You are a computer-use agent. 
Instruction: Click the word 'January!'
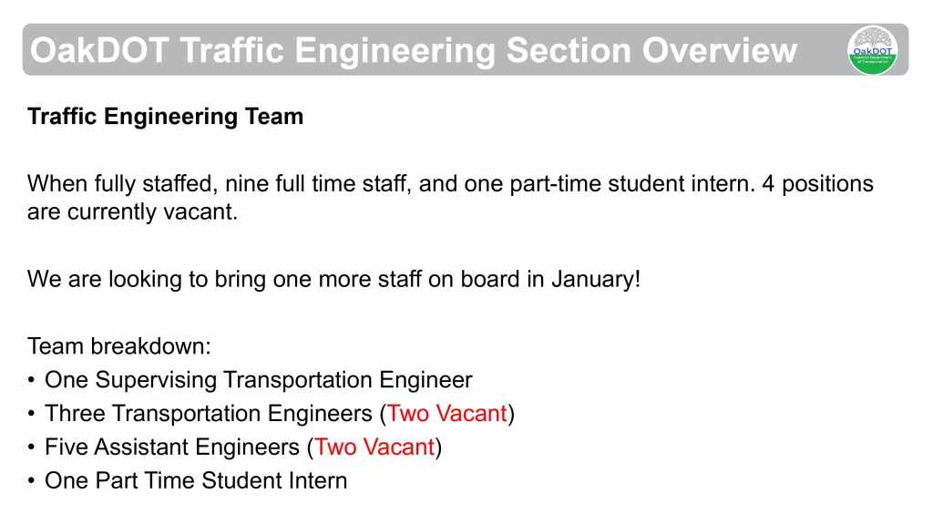click(x=596, y=278)
